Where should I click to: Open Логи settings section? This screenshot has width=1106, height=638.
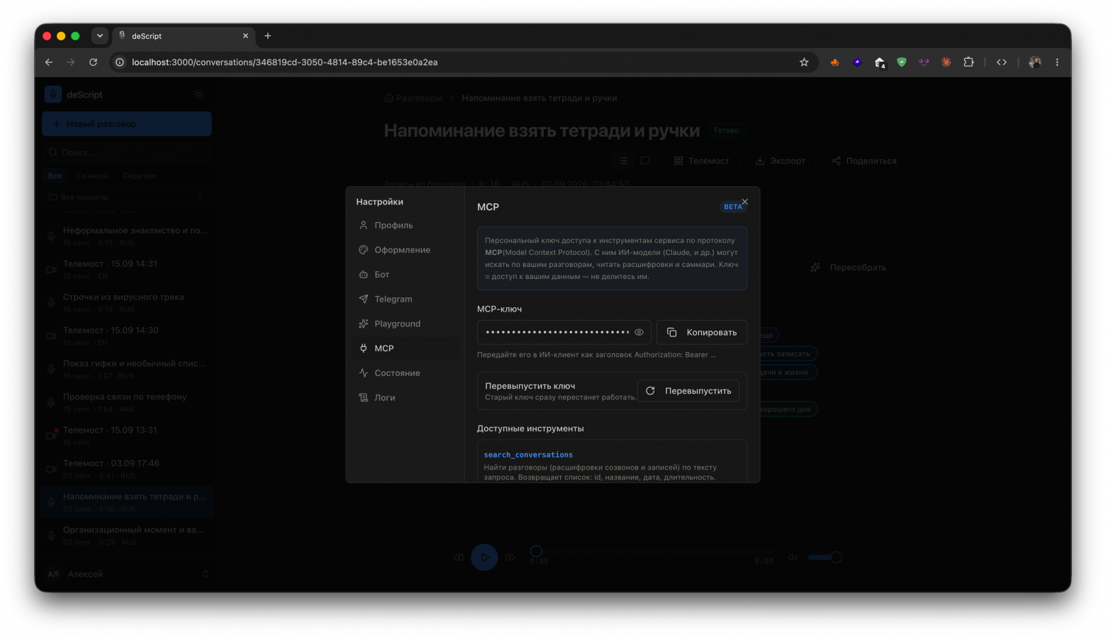(406, 398)
